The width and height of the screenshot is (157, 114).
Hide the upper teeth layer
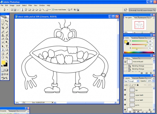(125, 95)
